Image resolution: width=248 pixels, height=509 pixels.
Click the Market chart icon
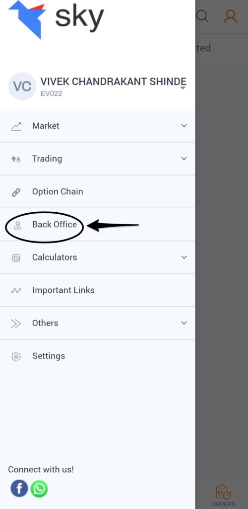click(16, 126)
